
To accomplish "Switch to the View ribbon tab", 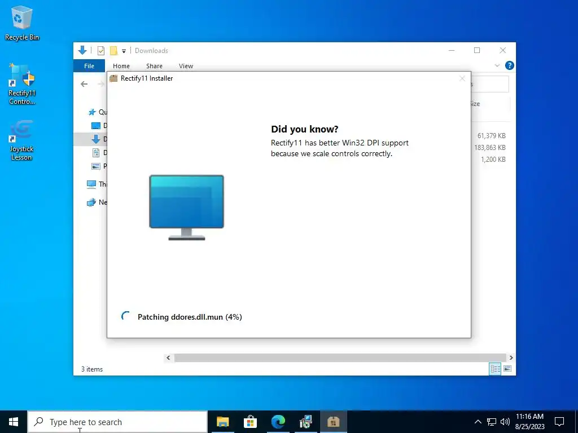I will (186, 66).
